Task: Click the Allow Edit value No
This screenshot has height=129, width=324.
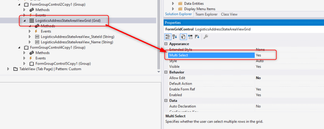Action: pos(258,78)
